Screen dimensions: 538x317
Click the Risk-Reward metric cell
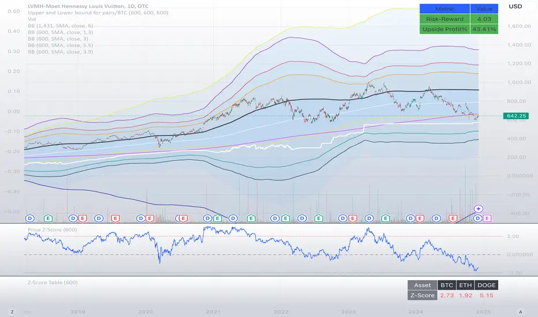(x=444, y=19)
